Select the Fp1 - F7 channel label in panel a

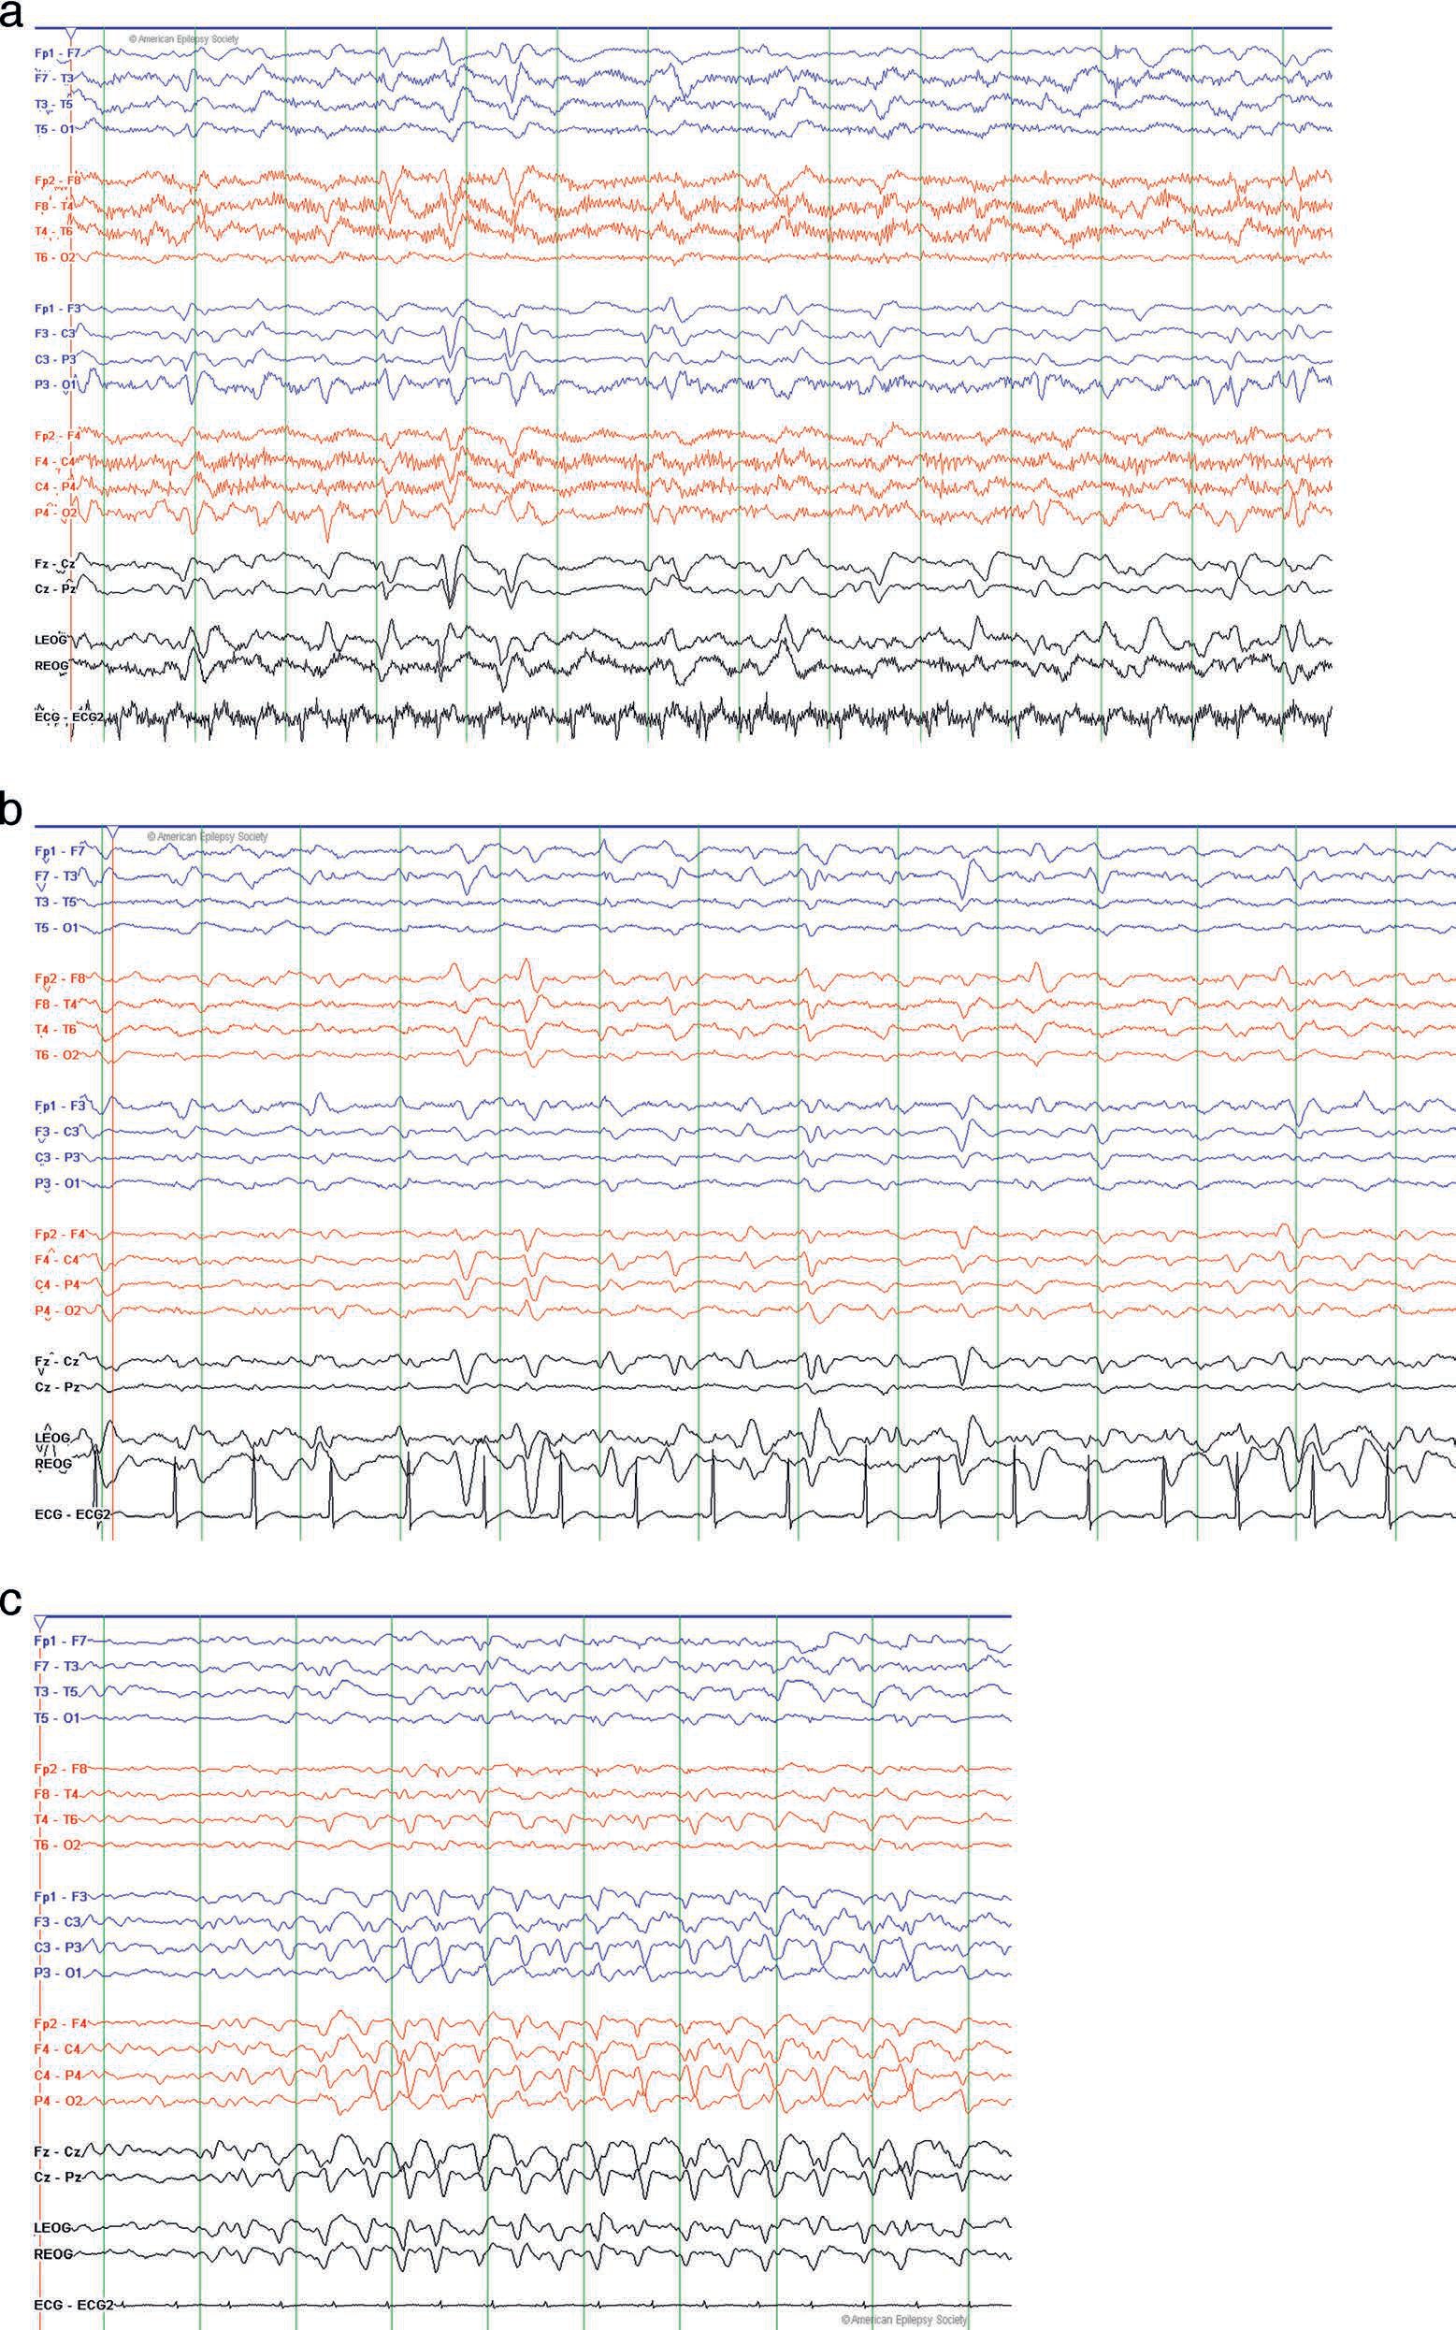57,52
